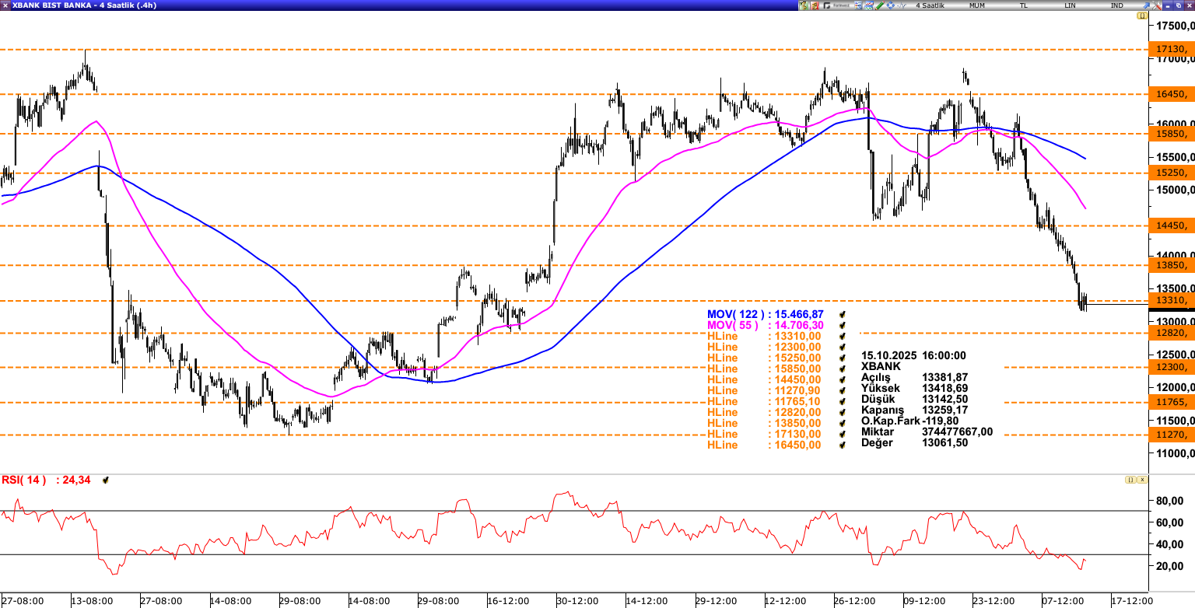Screen dimensions: 1195x608
Task: Open the MUM chart type selector
Action: pyautogui.click(x=977, y=5)
